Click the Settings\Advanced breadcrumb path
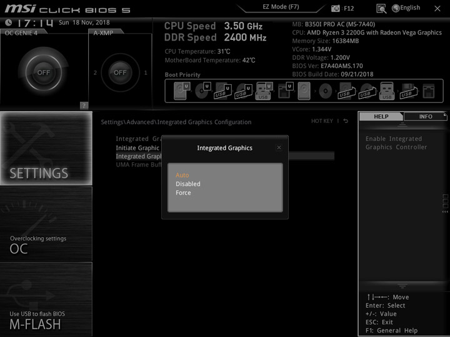The width and height of the screenshot is (450, 337). coord(176,122)
